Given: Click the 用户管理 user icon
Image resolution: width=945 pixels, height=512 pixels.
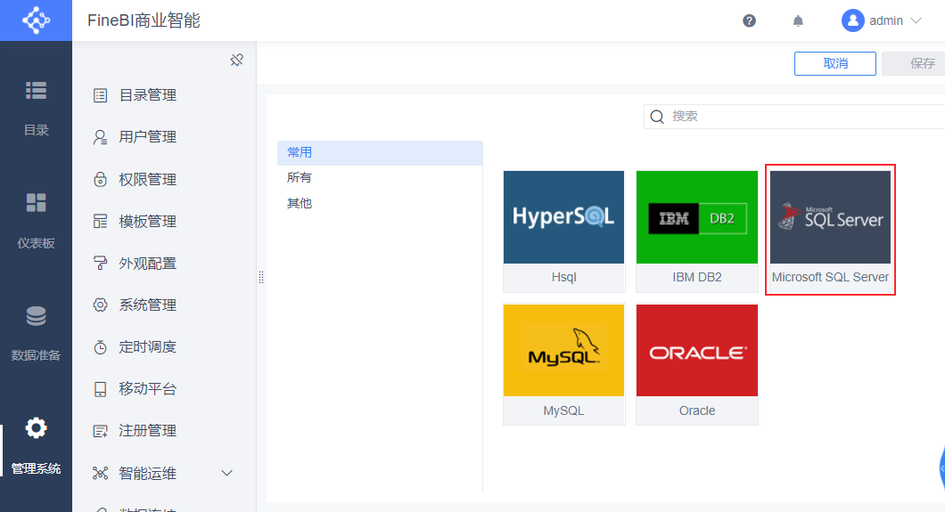Looking at the screenshot, I should pyautogui.click(x=100, y=137).
